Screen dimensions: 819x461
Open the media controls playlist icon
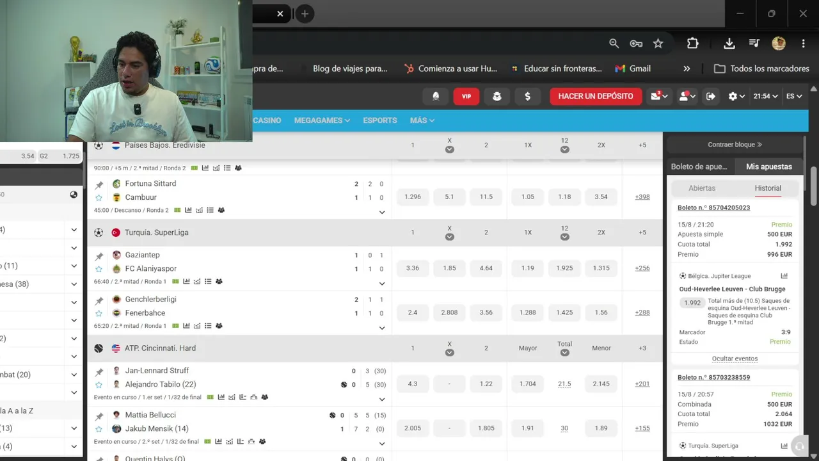point(754,44)
